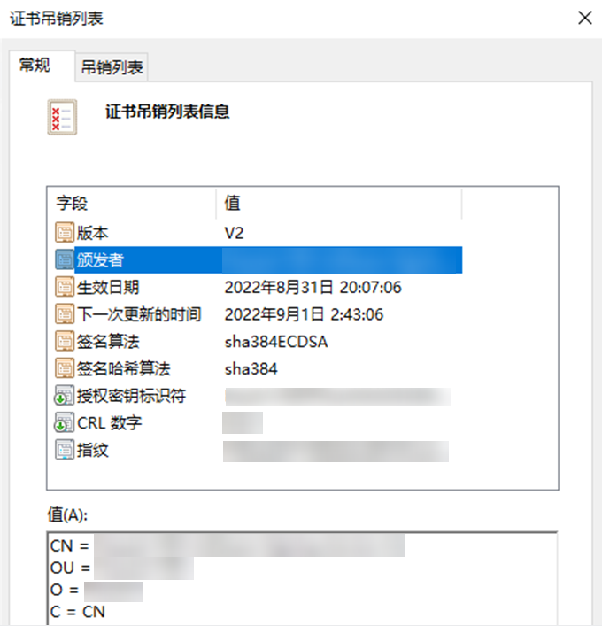Click the icon beside 签名哈希算法 field
This screenshot has width=602, height=626.
point(65,368)
